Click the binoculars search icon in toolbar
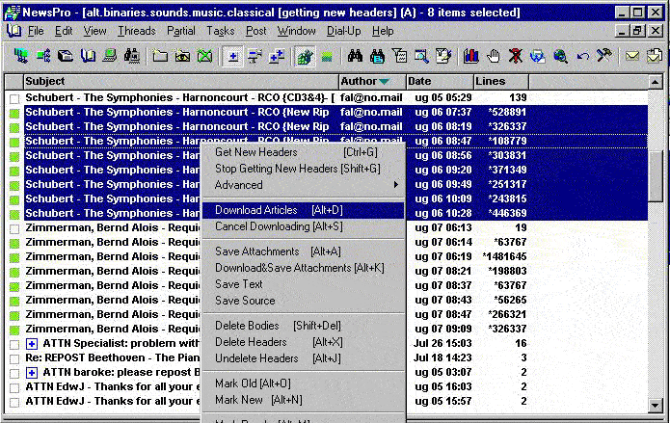Viewport: 670px width, 423px height. point(354,56)
